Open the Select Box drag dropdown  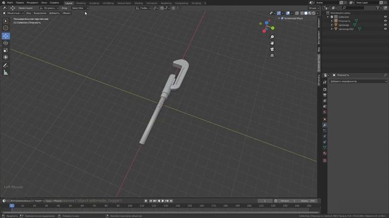(x=80, y=8)
